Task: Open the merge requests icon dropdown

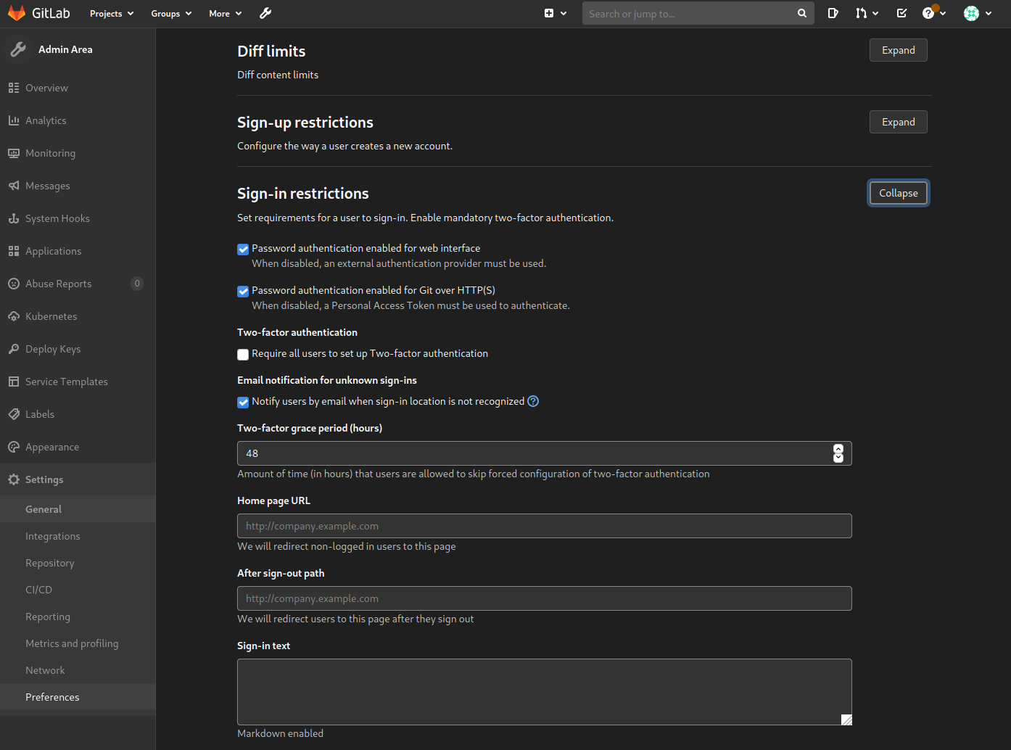Action: tap(866, 13)
